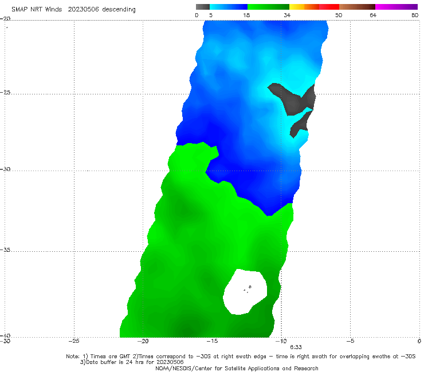This screenshot has height=372, width=424.
Task: Click the latitude axis label '-35'
Action: pyautogui.click(x=5, y=250)
